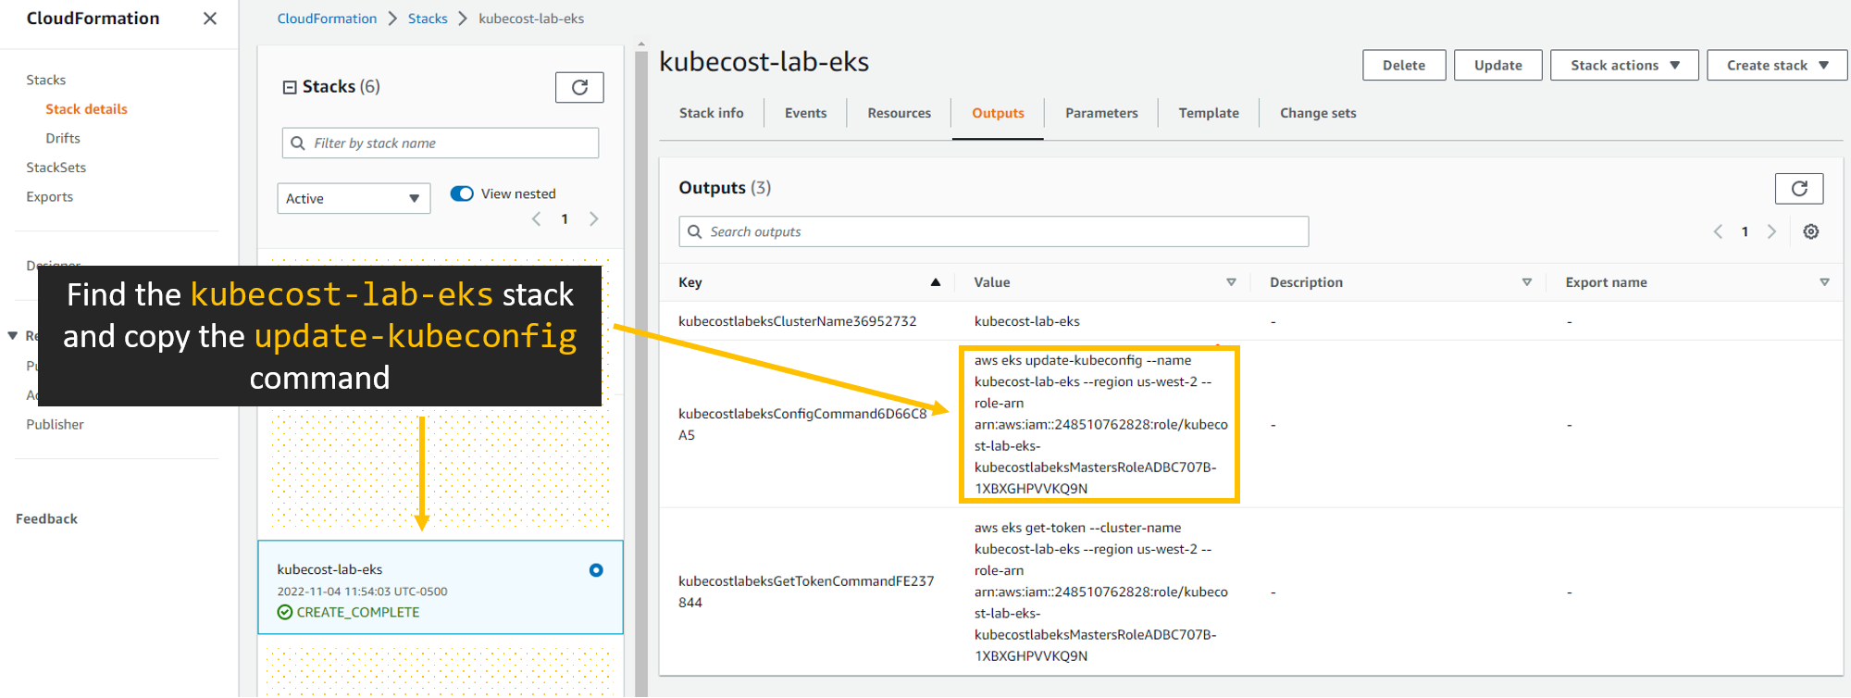This screenshot has height=698, width=1851.
Task: Open StackSets in the sidebar
Action: [x=56, y=168]
